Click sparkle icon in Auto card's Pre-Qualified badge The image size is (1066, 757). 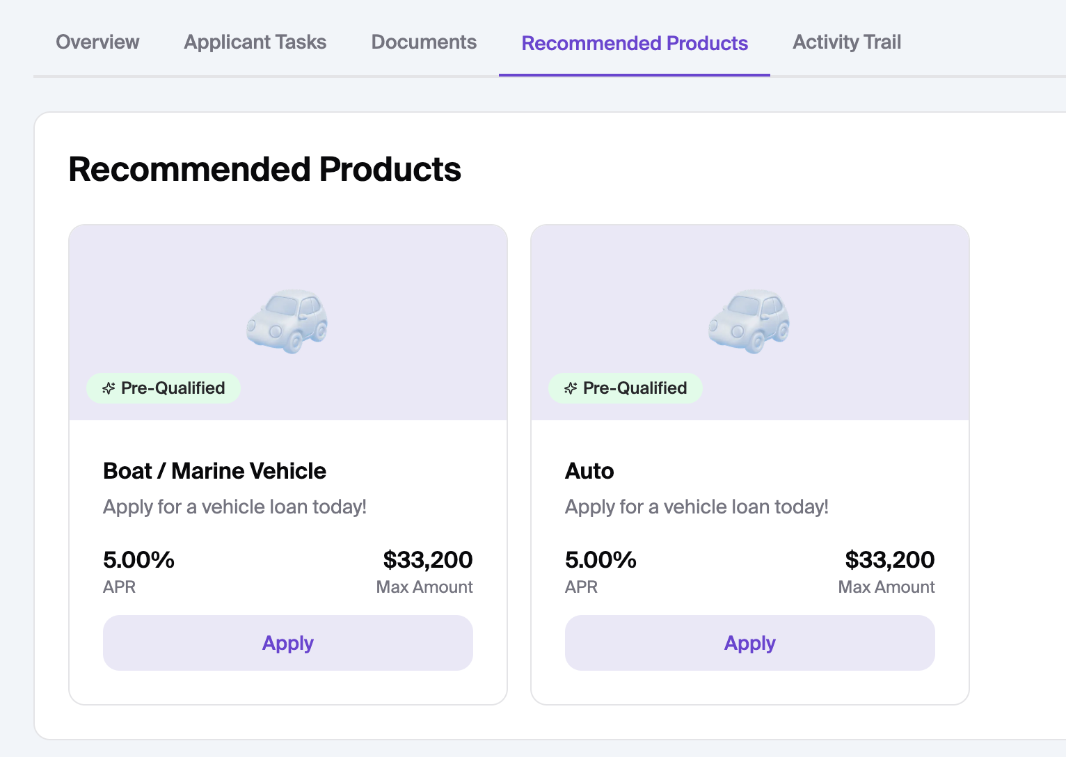pos(571,388)
